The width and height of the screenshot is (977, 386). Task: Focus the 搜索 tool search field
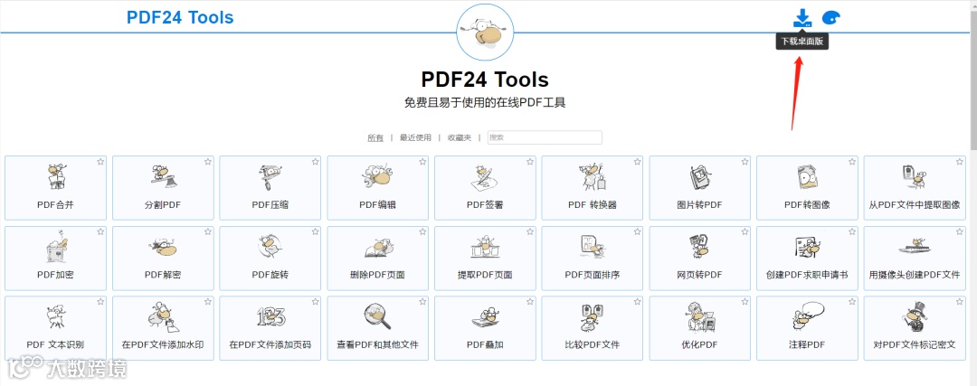pos(545,137)
